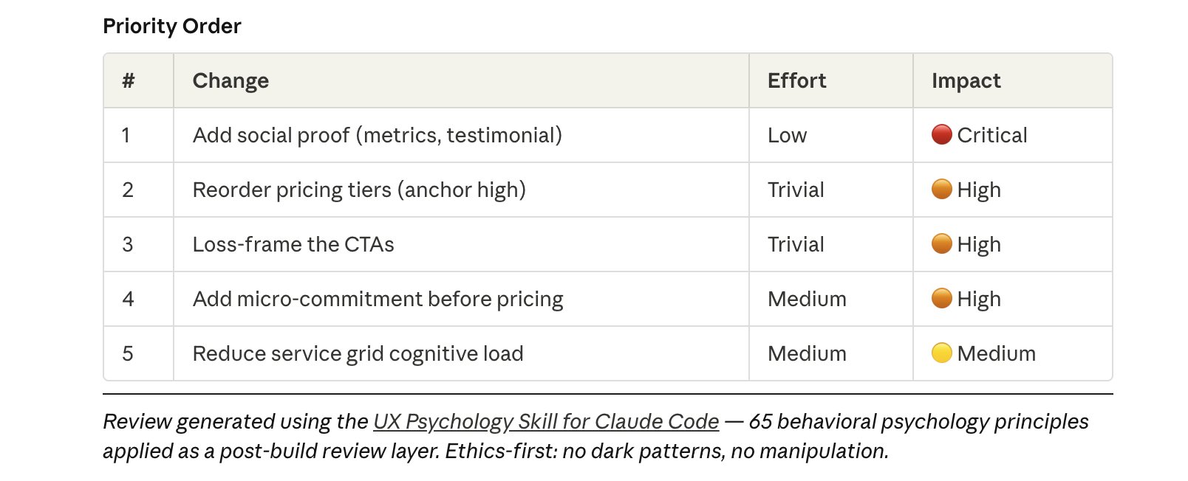Open the UX Psychology Skill for Claude Code link
The image size is (1188, 481).
[545, 421]
